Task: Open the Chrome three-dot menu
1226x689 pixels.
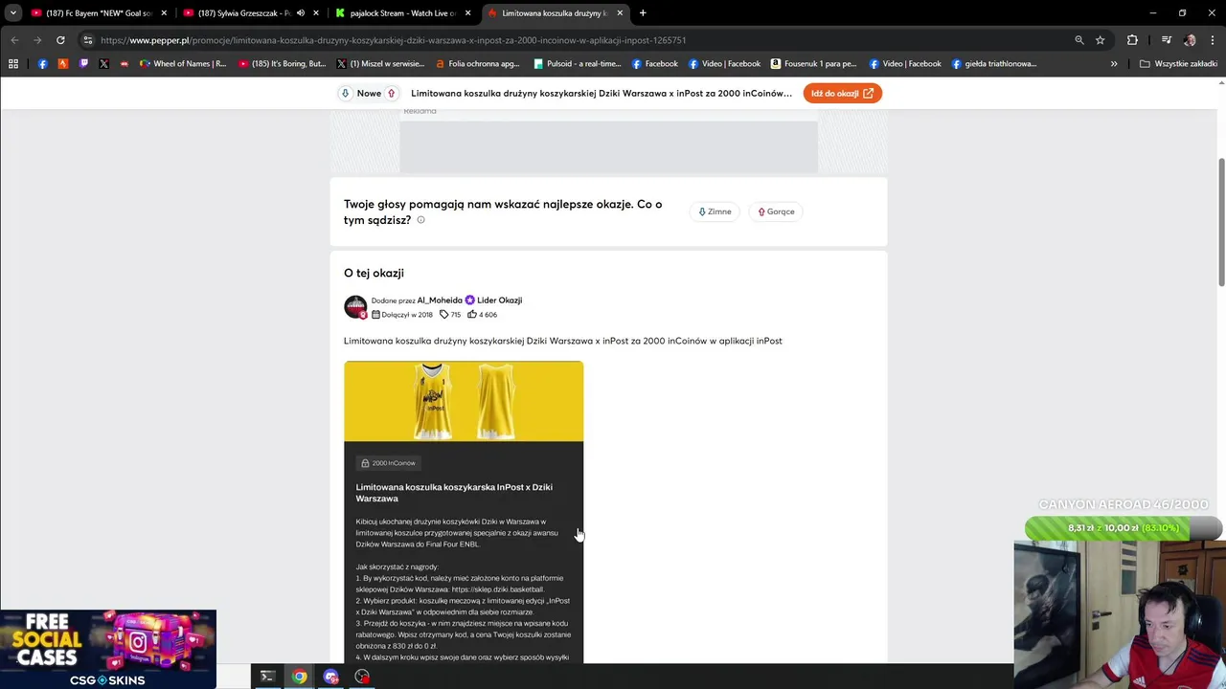Action: click(x=1213, y=40)
